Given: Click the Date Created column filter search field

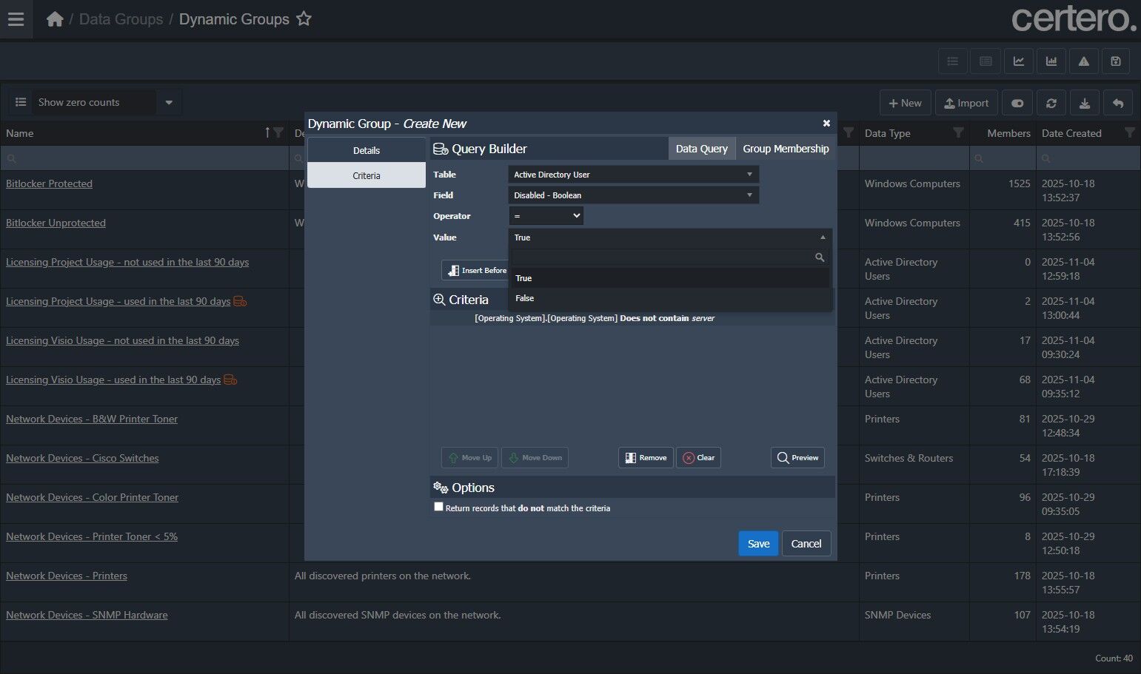Looking at the screenshot, I should (x=1088, y=158).
